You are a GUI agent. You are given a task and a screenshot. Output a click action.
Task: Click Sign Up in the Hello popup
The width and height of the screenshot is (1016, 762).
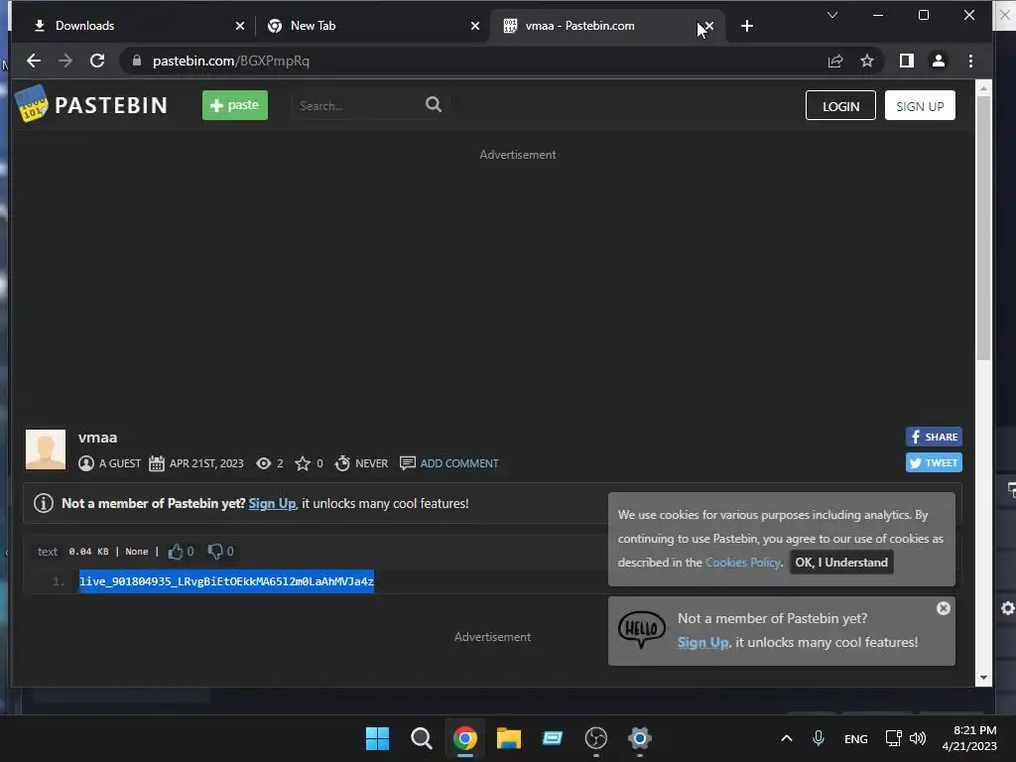pos(703,642)
